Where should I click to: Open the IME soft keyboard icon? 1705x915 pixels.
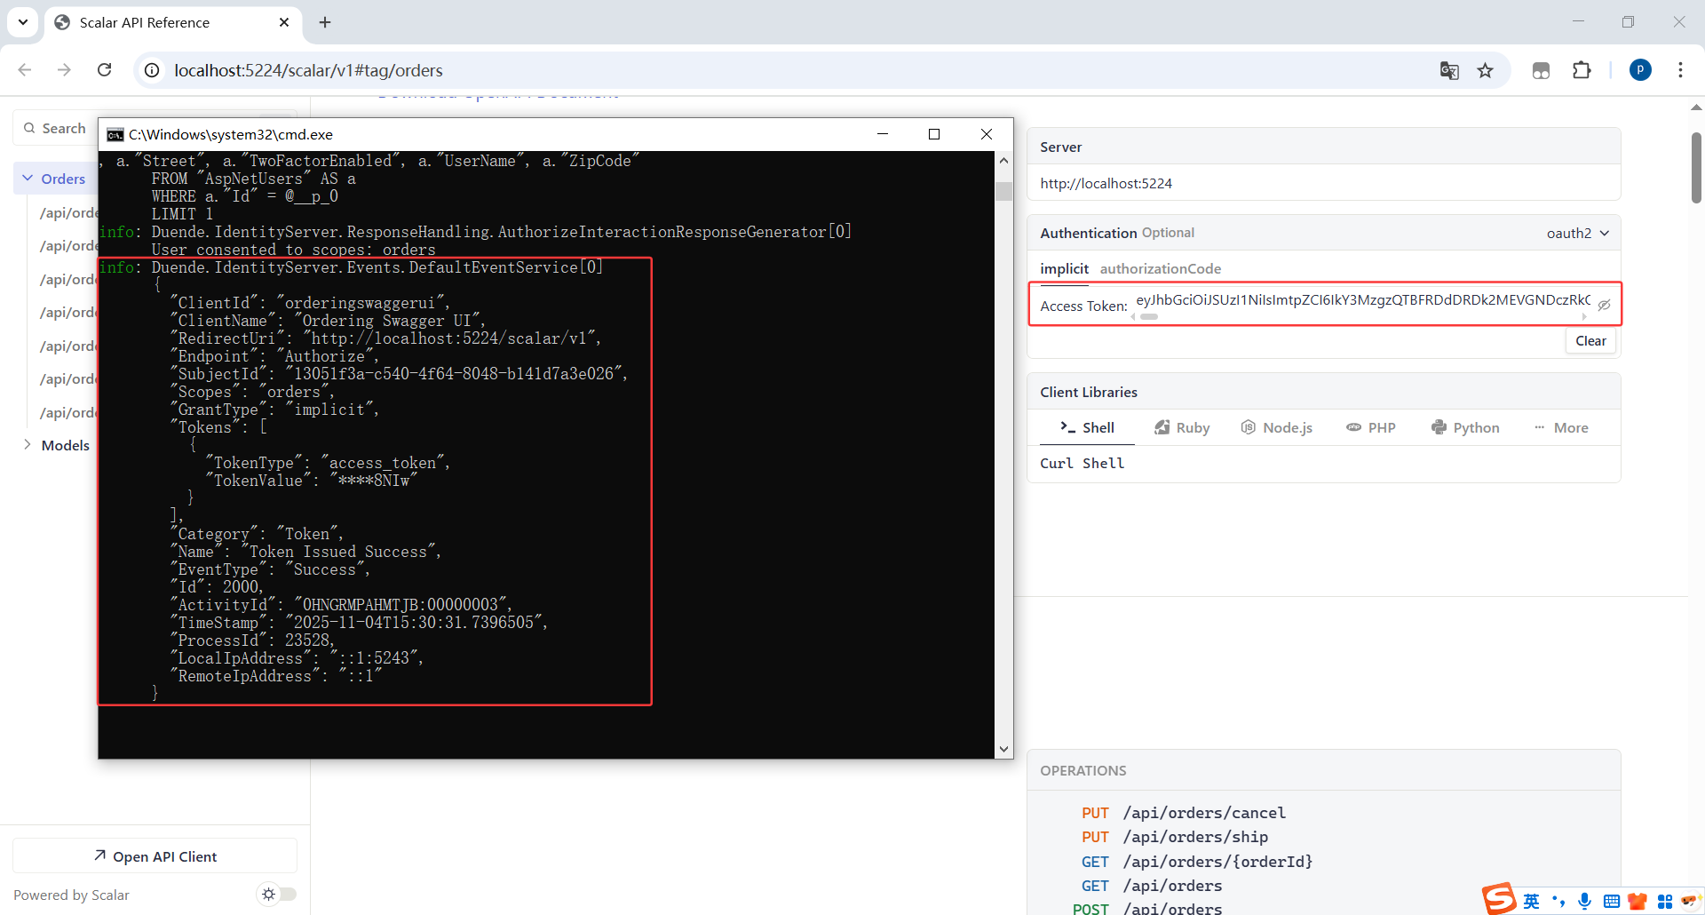(x=1612, y=902)
